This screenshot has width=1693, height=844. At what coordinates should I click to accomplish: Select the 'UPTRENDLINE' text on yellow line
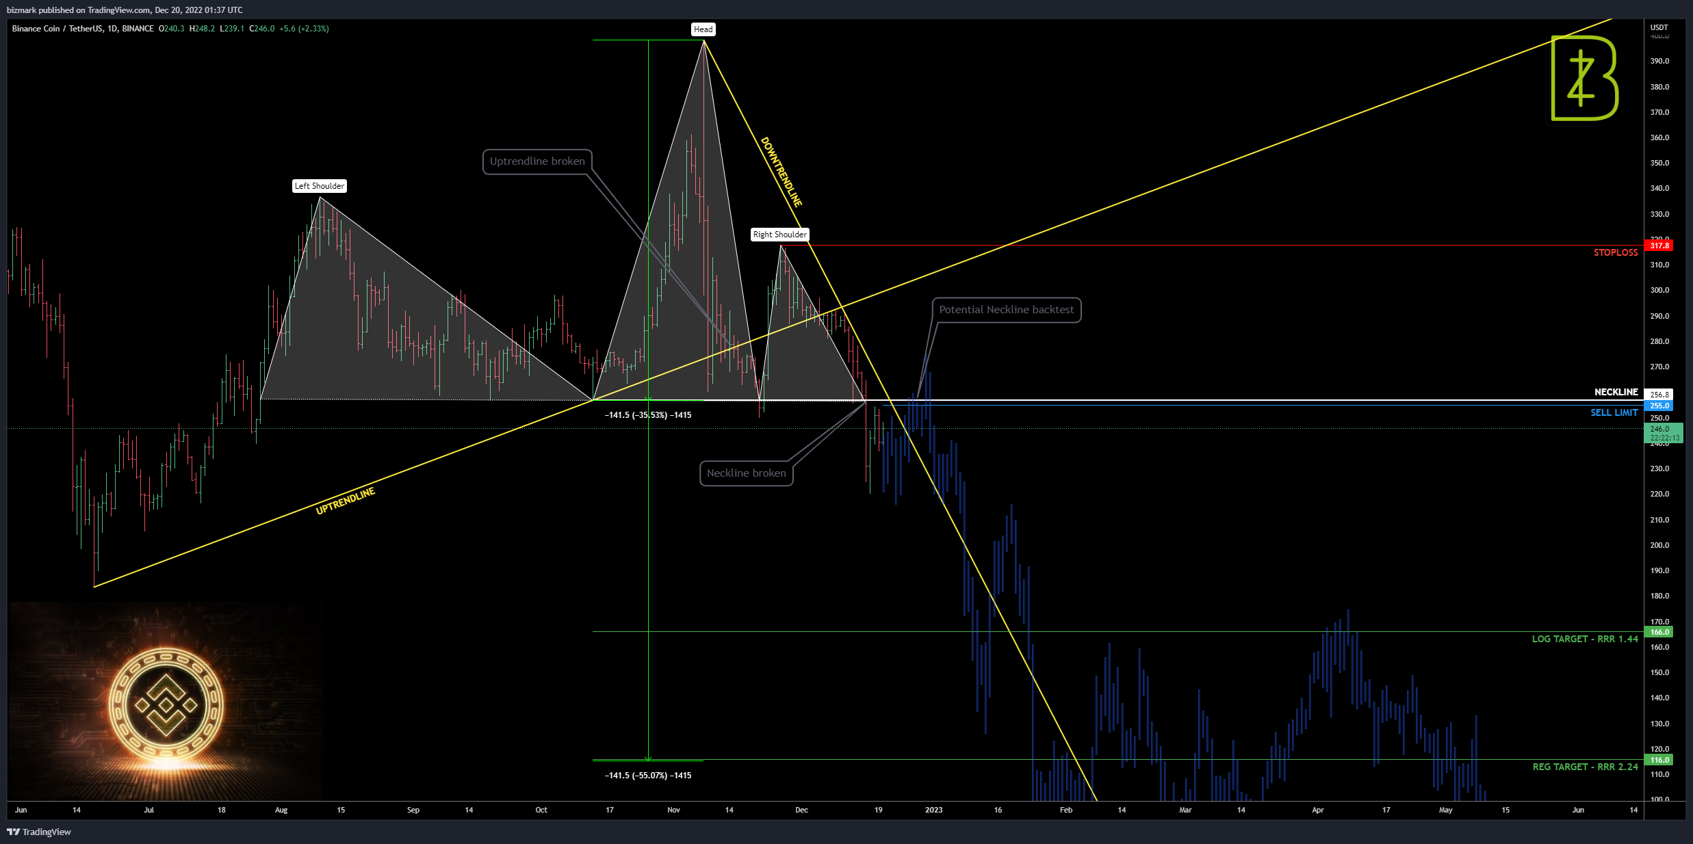pos(346,501)
